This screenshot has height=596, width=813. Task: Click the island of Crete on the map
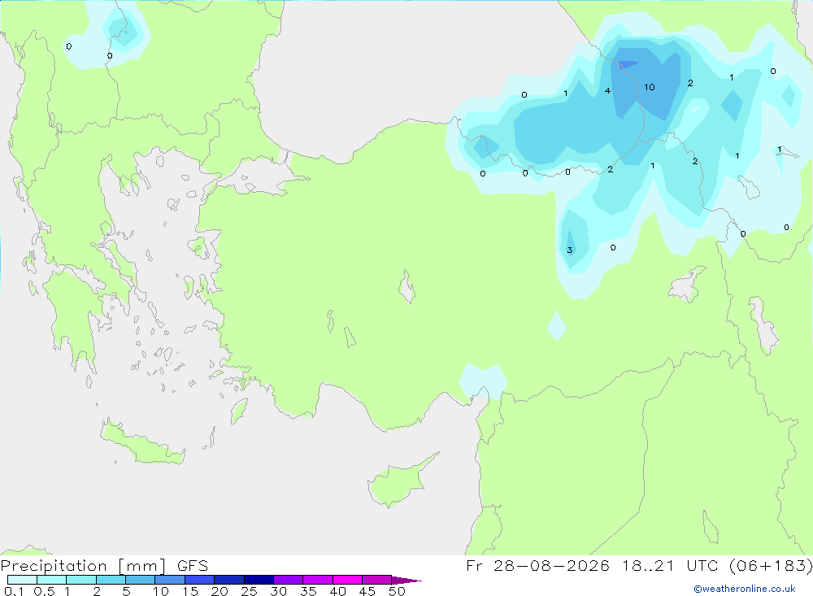(140, 443)
